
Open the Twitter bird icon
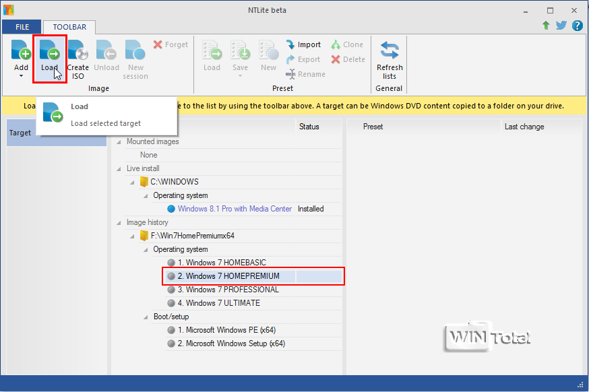[561, 25]
